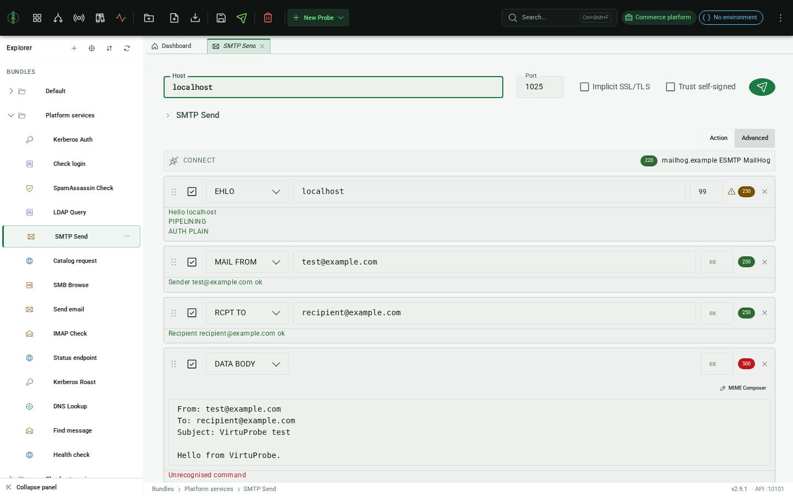This screenshot has width=793, height=496.
Task: Click the Explorer locate target icon
Action: point(91,48)
